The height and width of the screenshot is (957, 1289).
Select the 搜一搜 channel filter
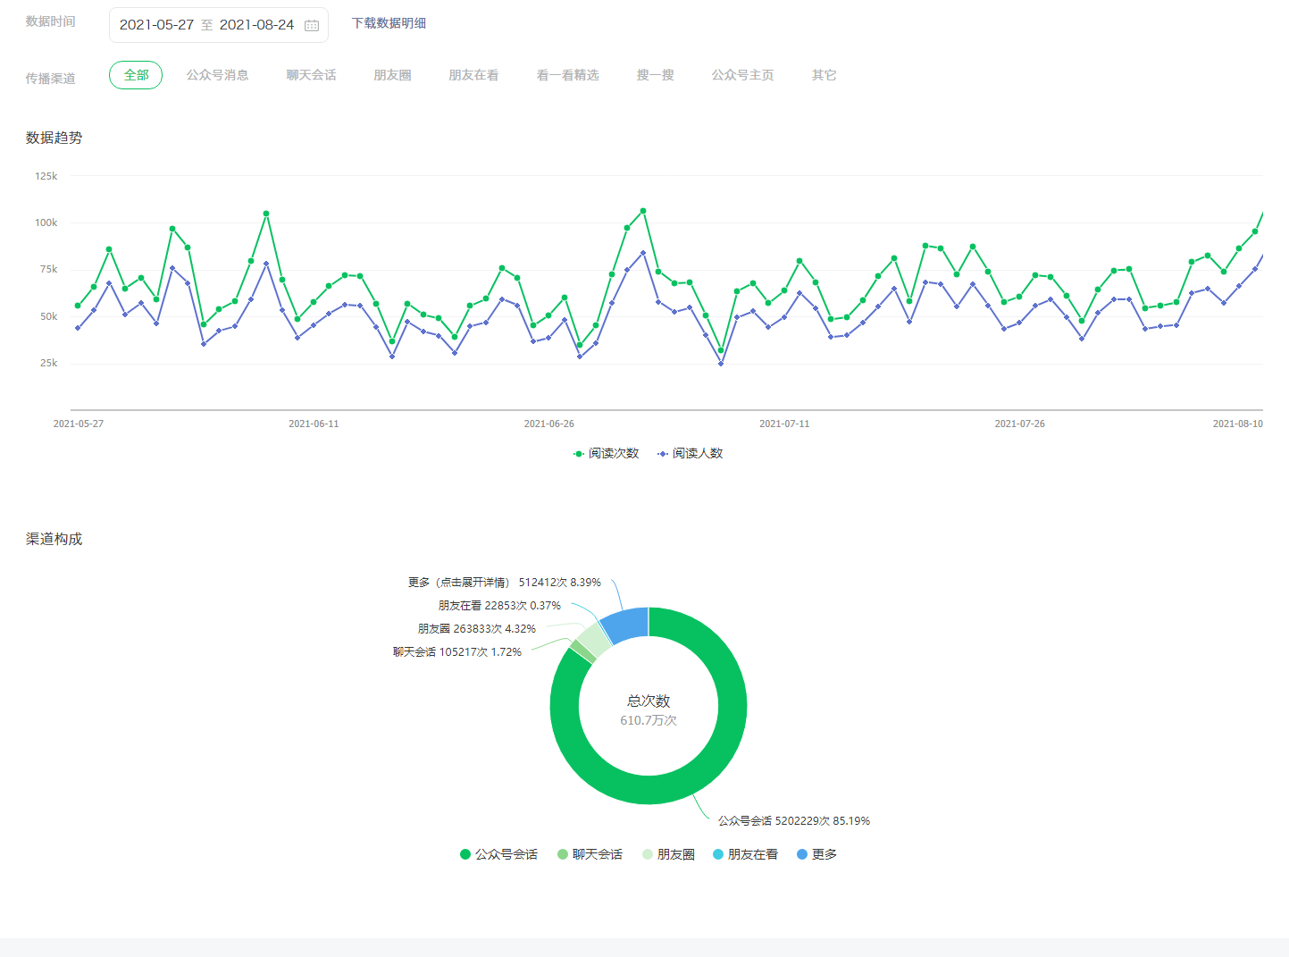655,75
